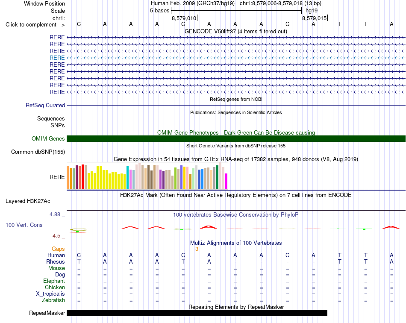Select the Chicken species label
Image resolution: width=406 pixels, height=323 pixels.
click(x=55, y=287)
